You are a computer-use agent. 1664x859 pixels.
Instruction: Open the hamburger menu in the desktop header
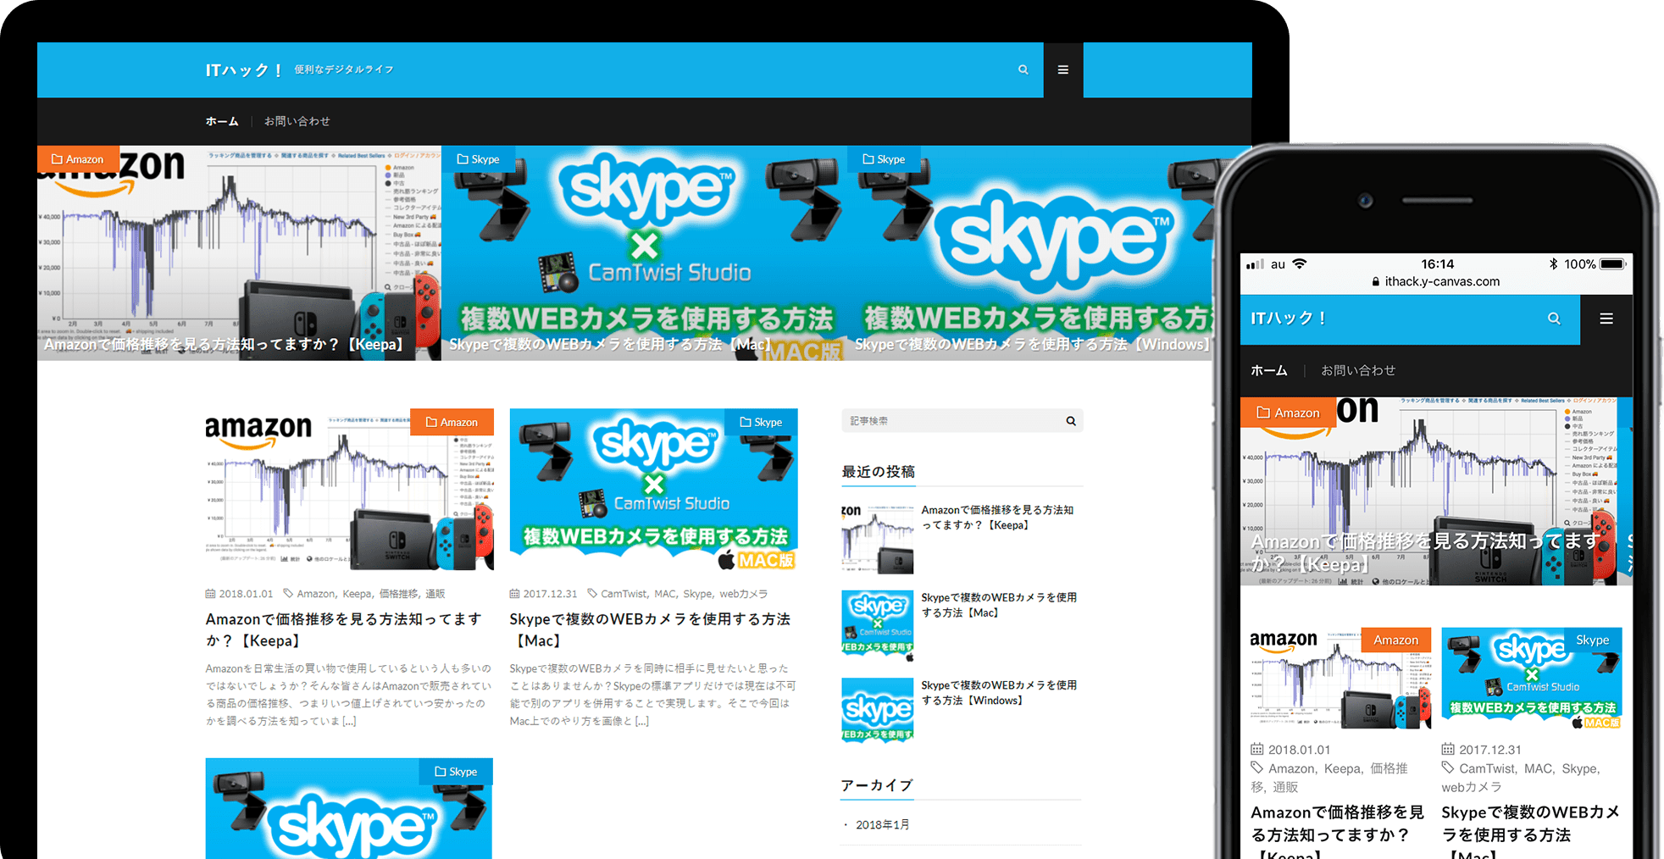point(1062,69)
